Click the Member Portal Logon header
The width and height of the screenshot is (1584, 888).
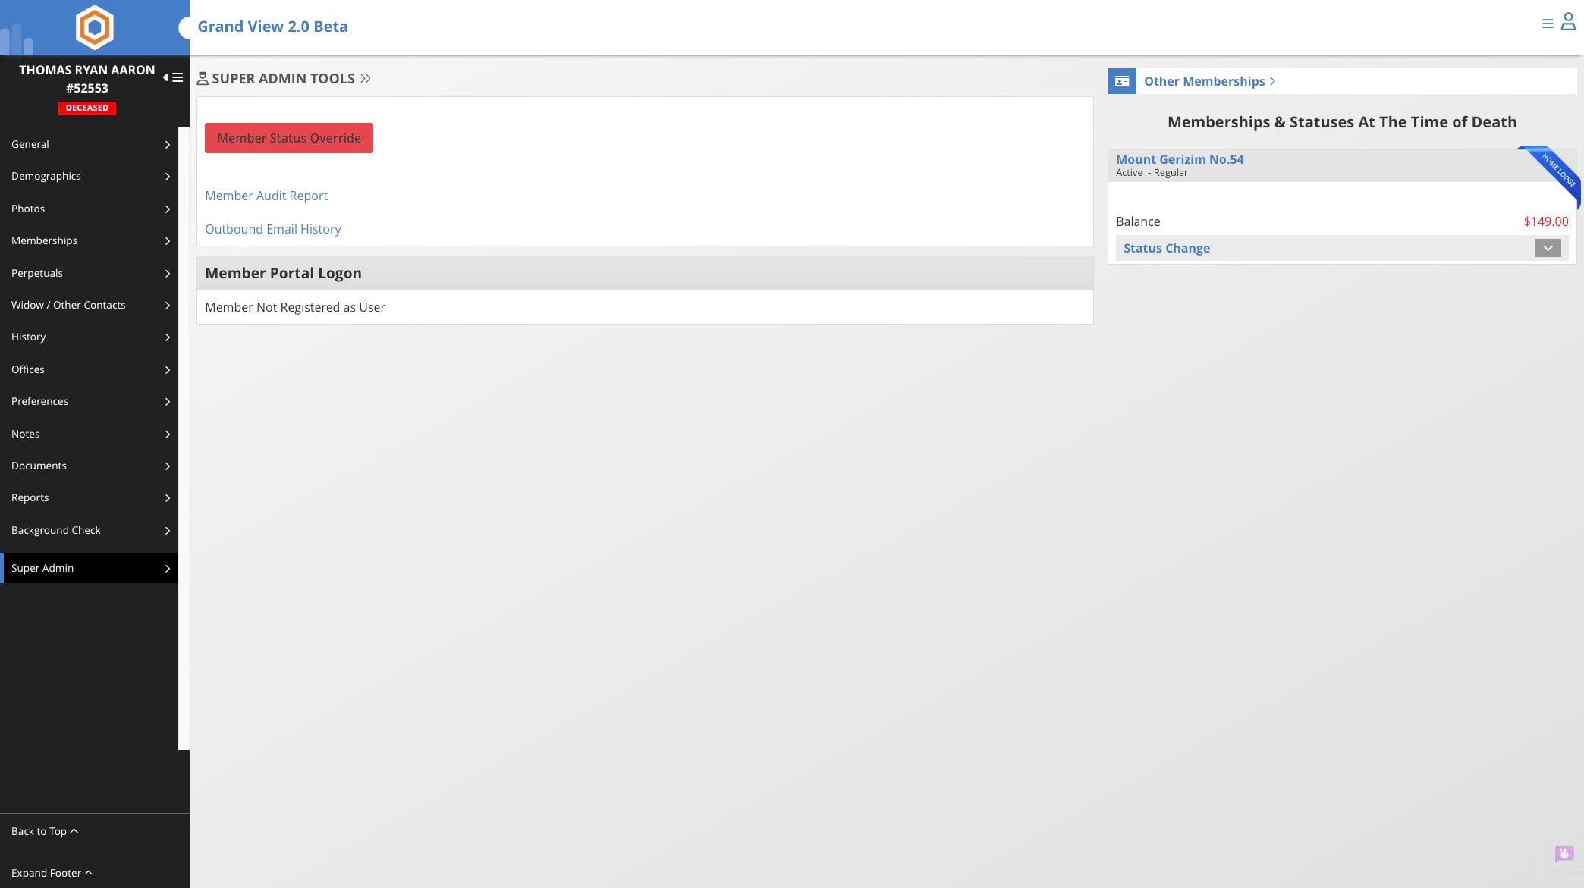tap(645, 273)
